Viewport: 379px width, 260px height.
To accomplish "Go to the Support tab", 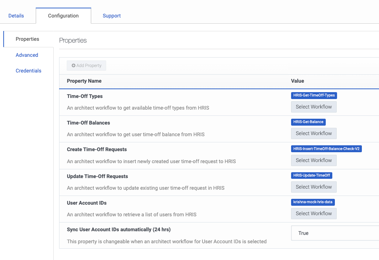I will pyautogui.click(x=112, y=16).
